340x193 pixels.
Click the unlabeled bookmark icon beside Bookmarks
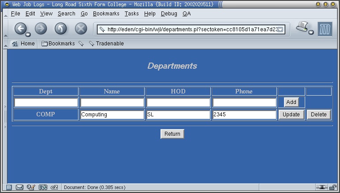(x=81, y=44)
